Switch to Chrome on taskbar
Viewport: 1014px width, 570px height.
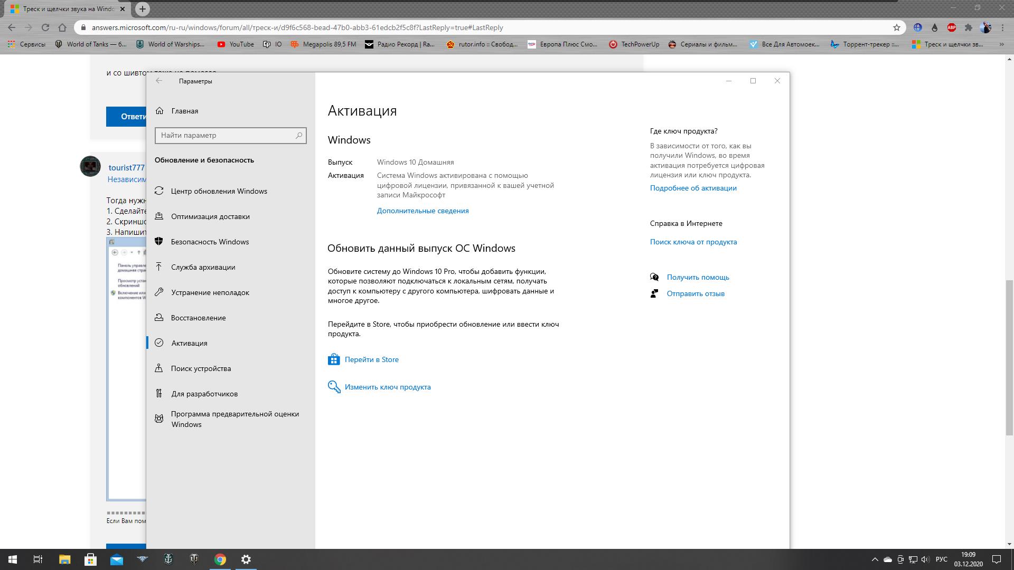click(220, 559)
